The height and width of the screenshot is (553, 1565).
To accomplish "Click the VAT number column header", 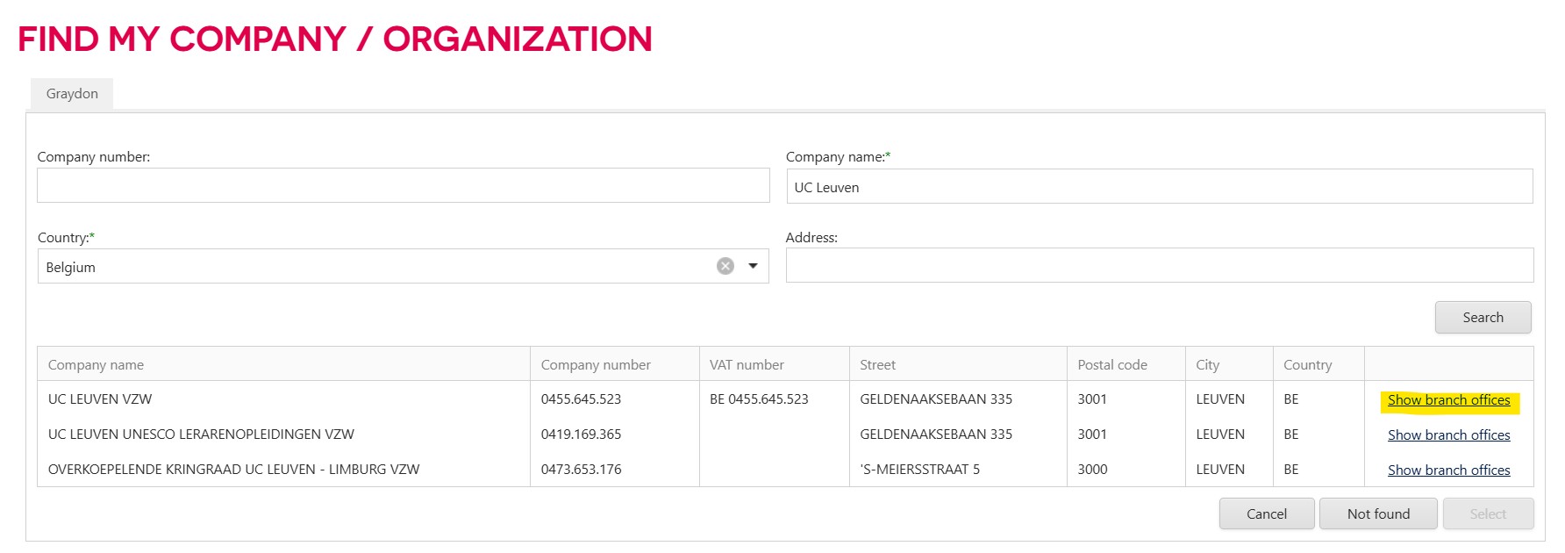I will coord(747,365).
